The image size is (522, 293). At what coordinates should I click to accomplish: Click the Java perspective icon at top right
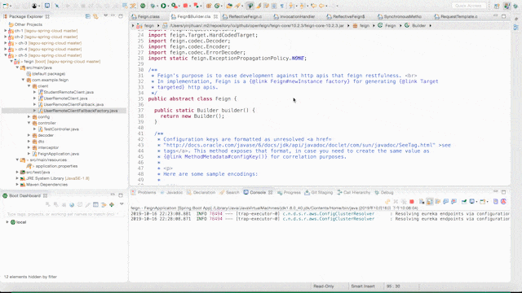tap(507, 6)
